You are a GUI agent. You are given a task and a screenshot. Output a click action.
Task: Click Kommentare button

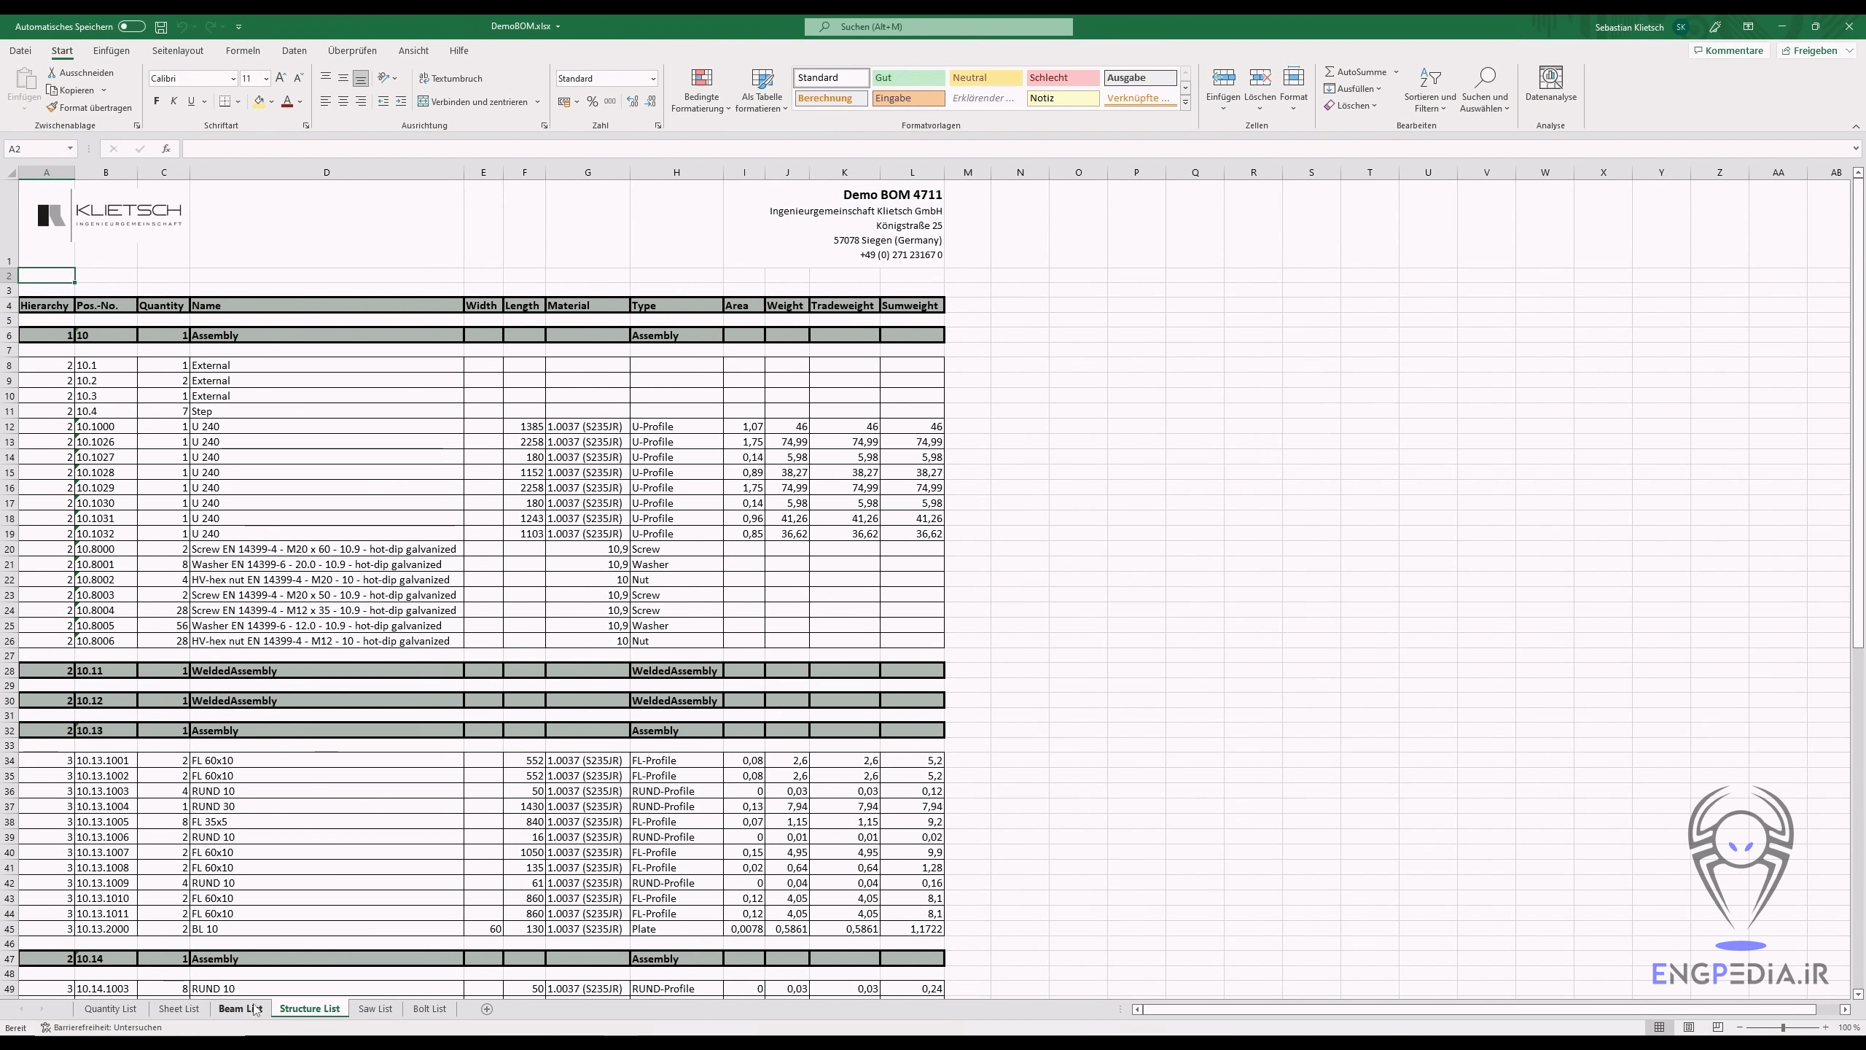(1729, 50)
